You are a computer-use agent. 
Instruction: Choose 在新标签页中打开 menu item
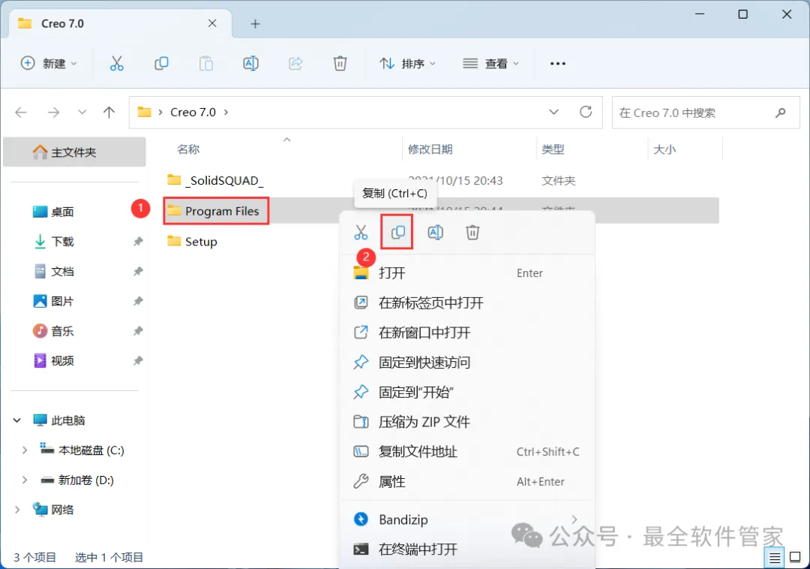click(467, 303)
